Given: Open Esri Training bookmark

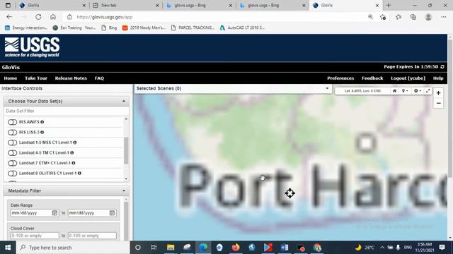Looking at the screenshot, I should pyautogui.click(x=74, y=28).
